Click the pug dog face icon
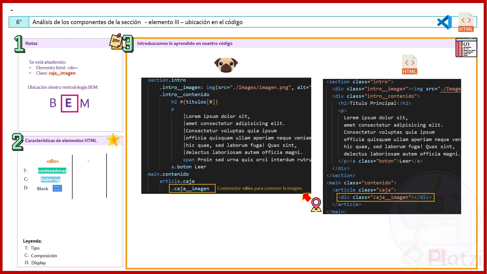 (226, 65)
